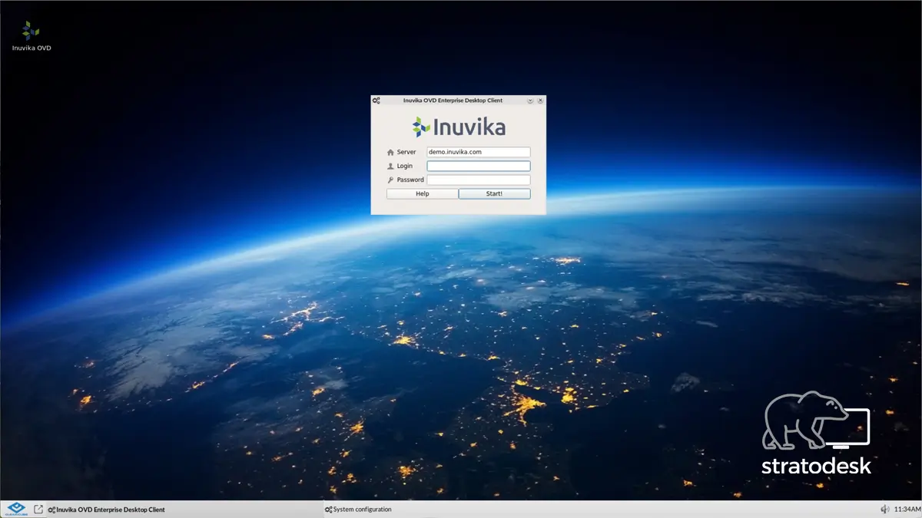This screenshot has height=518, width=922.
Task: Click the Inuvika logo in the dialog
Action: [459, 127]
